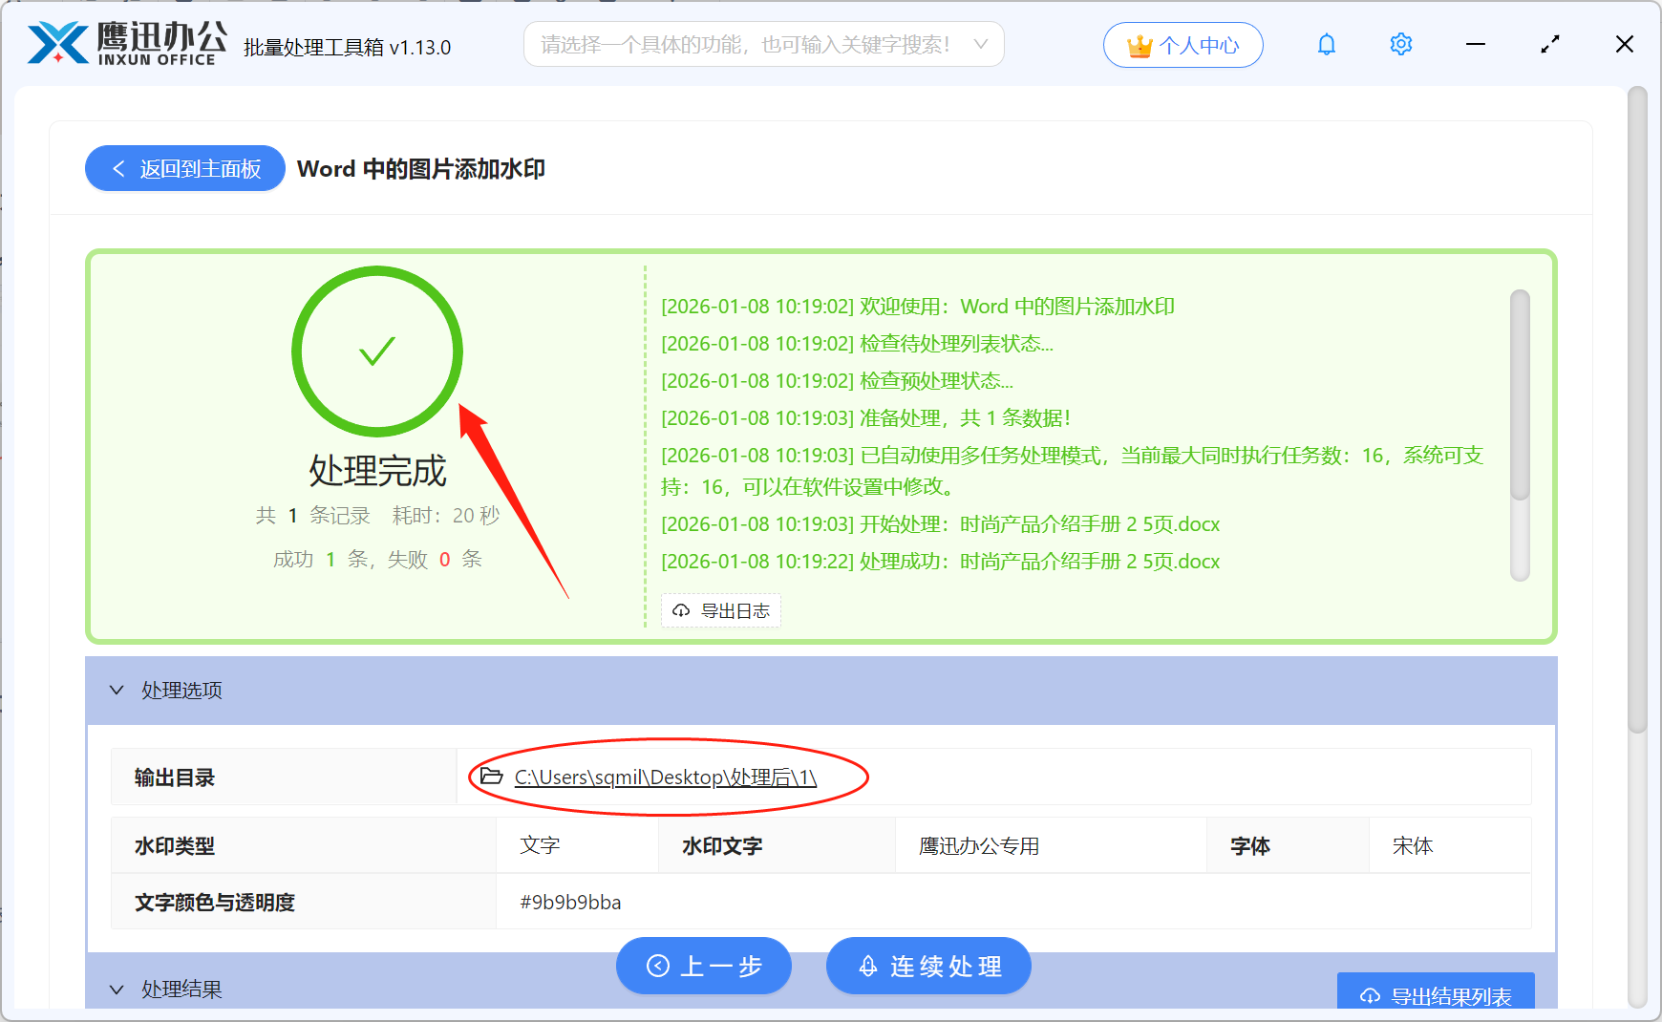Click the download icon on 导出日志
Viewport: 1662px width, 1022px height.
pyautogui.click(x=680, y=610)
